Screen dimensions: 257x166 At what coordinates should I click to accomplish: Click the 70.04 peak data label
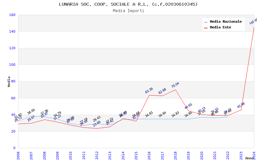click(x=175, y=85)
